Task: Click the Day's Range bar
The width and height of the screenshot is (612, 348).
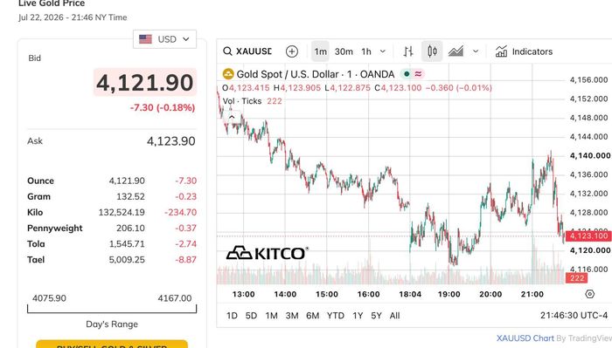Action: 112,309
